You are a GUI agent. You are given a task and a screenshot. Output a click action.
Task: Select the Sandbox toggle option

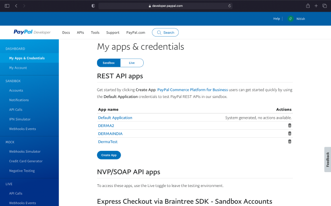tap(109, 63)
